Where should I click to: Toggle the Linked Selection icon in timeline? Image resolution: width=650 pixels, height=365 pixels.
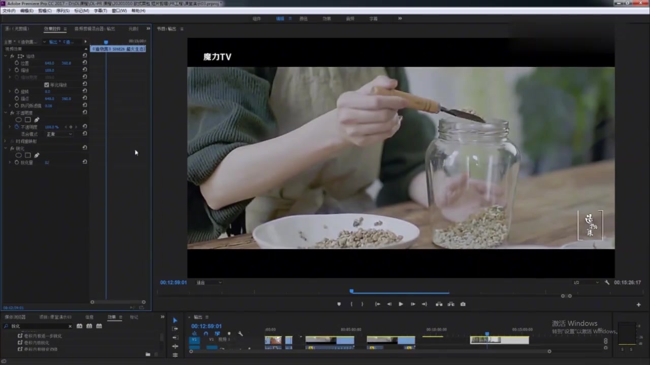(x=217, y=334)
